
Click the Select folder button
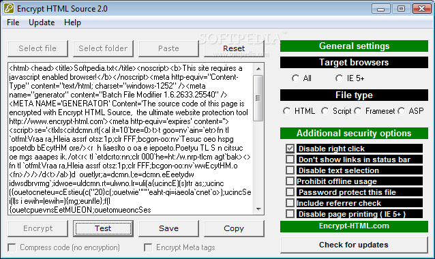[x=103, y=48]
